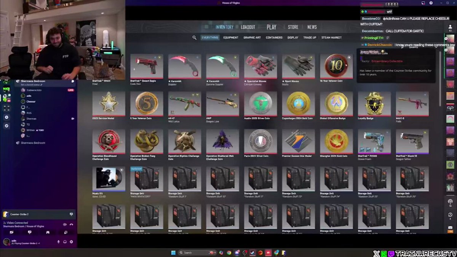Open Discord user settings gear

71,241
